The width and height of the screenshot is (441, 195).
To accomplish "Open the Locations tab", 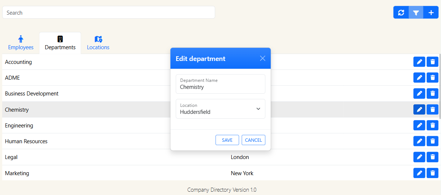I will pyautogui.click(x=98, y=43).
